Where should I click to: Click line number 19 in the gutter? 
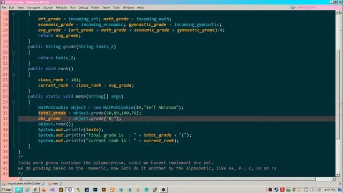click(x=5, y=47)
